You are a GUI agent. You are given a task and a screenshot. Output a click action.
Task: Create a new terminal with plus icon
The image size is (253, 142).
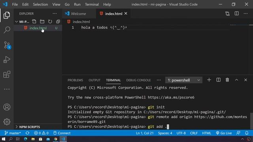click(x=209, y=80)
